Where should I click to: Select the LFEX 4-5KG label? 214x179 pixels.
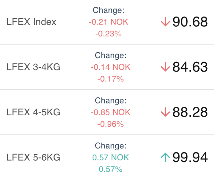tap(33, 112)
